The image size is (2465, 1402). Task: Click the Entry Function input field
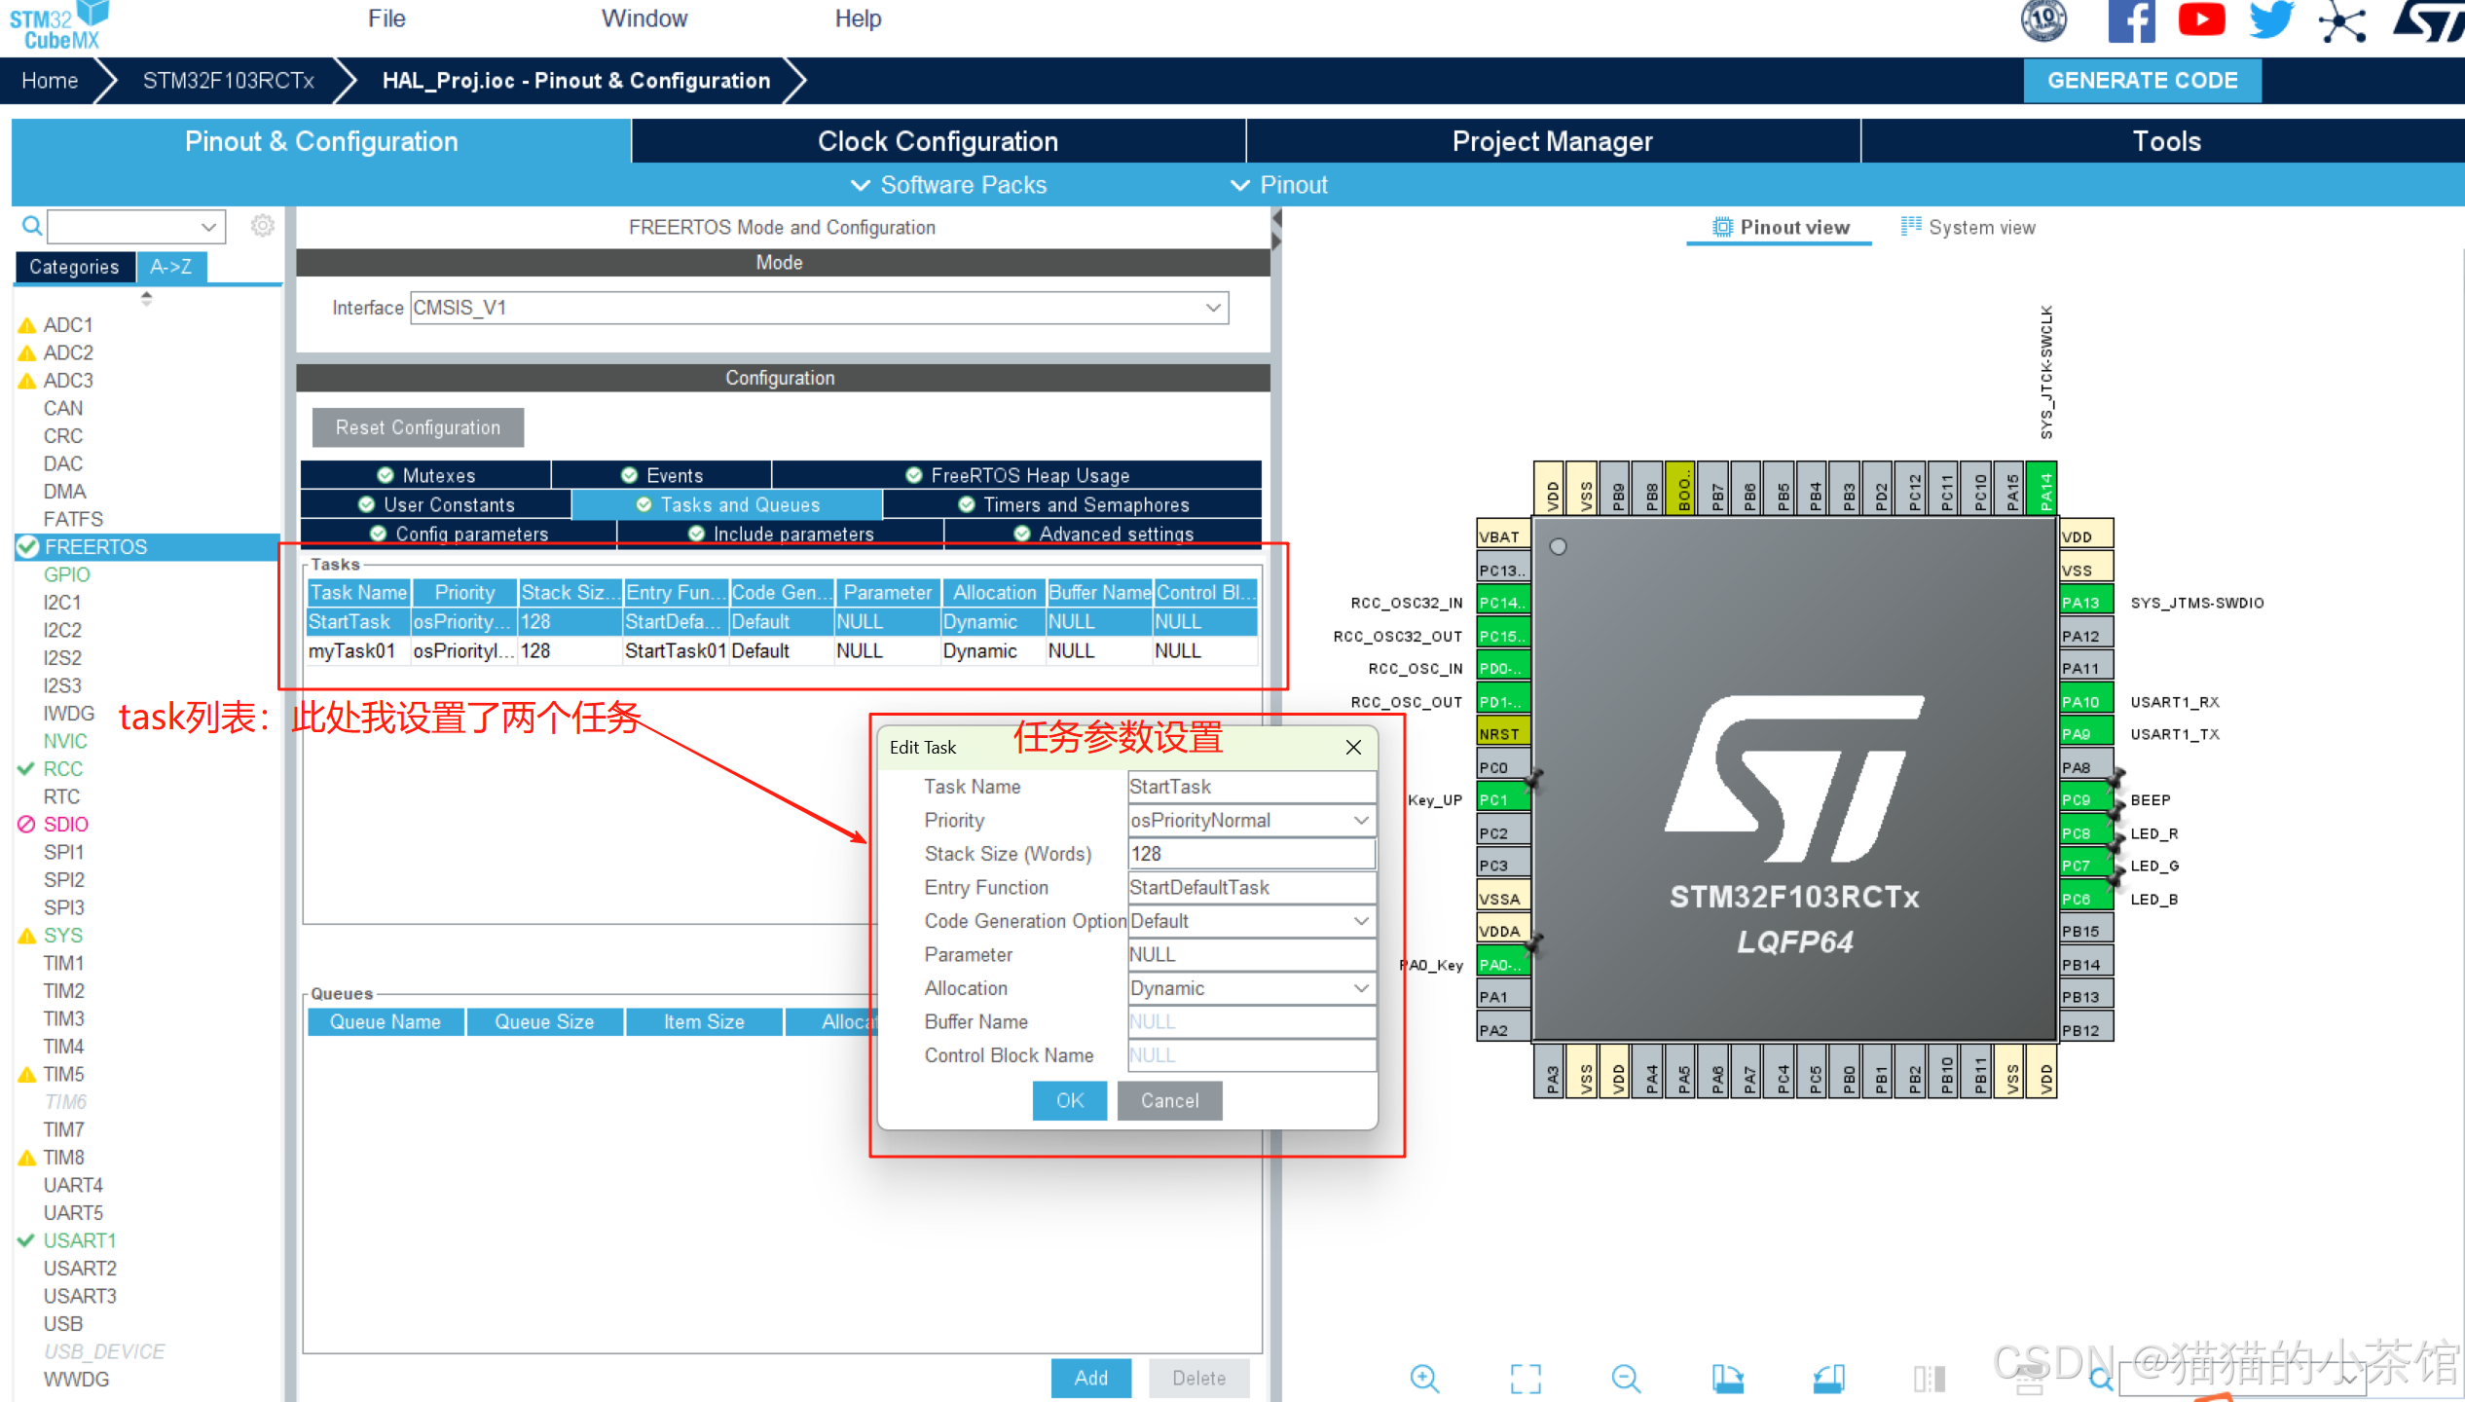click(1252, 888)
